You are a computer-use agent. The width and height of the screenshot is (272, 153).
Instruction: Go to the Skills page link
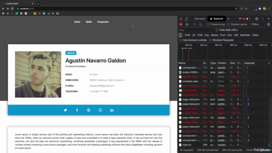tap(89, 22)
